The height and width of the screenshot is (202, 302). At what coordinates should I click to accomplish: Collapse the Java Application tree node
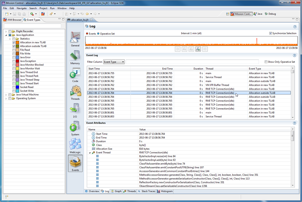(6, 35)
